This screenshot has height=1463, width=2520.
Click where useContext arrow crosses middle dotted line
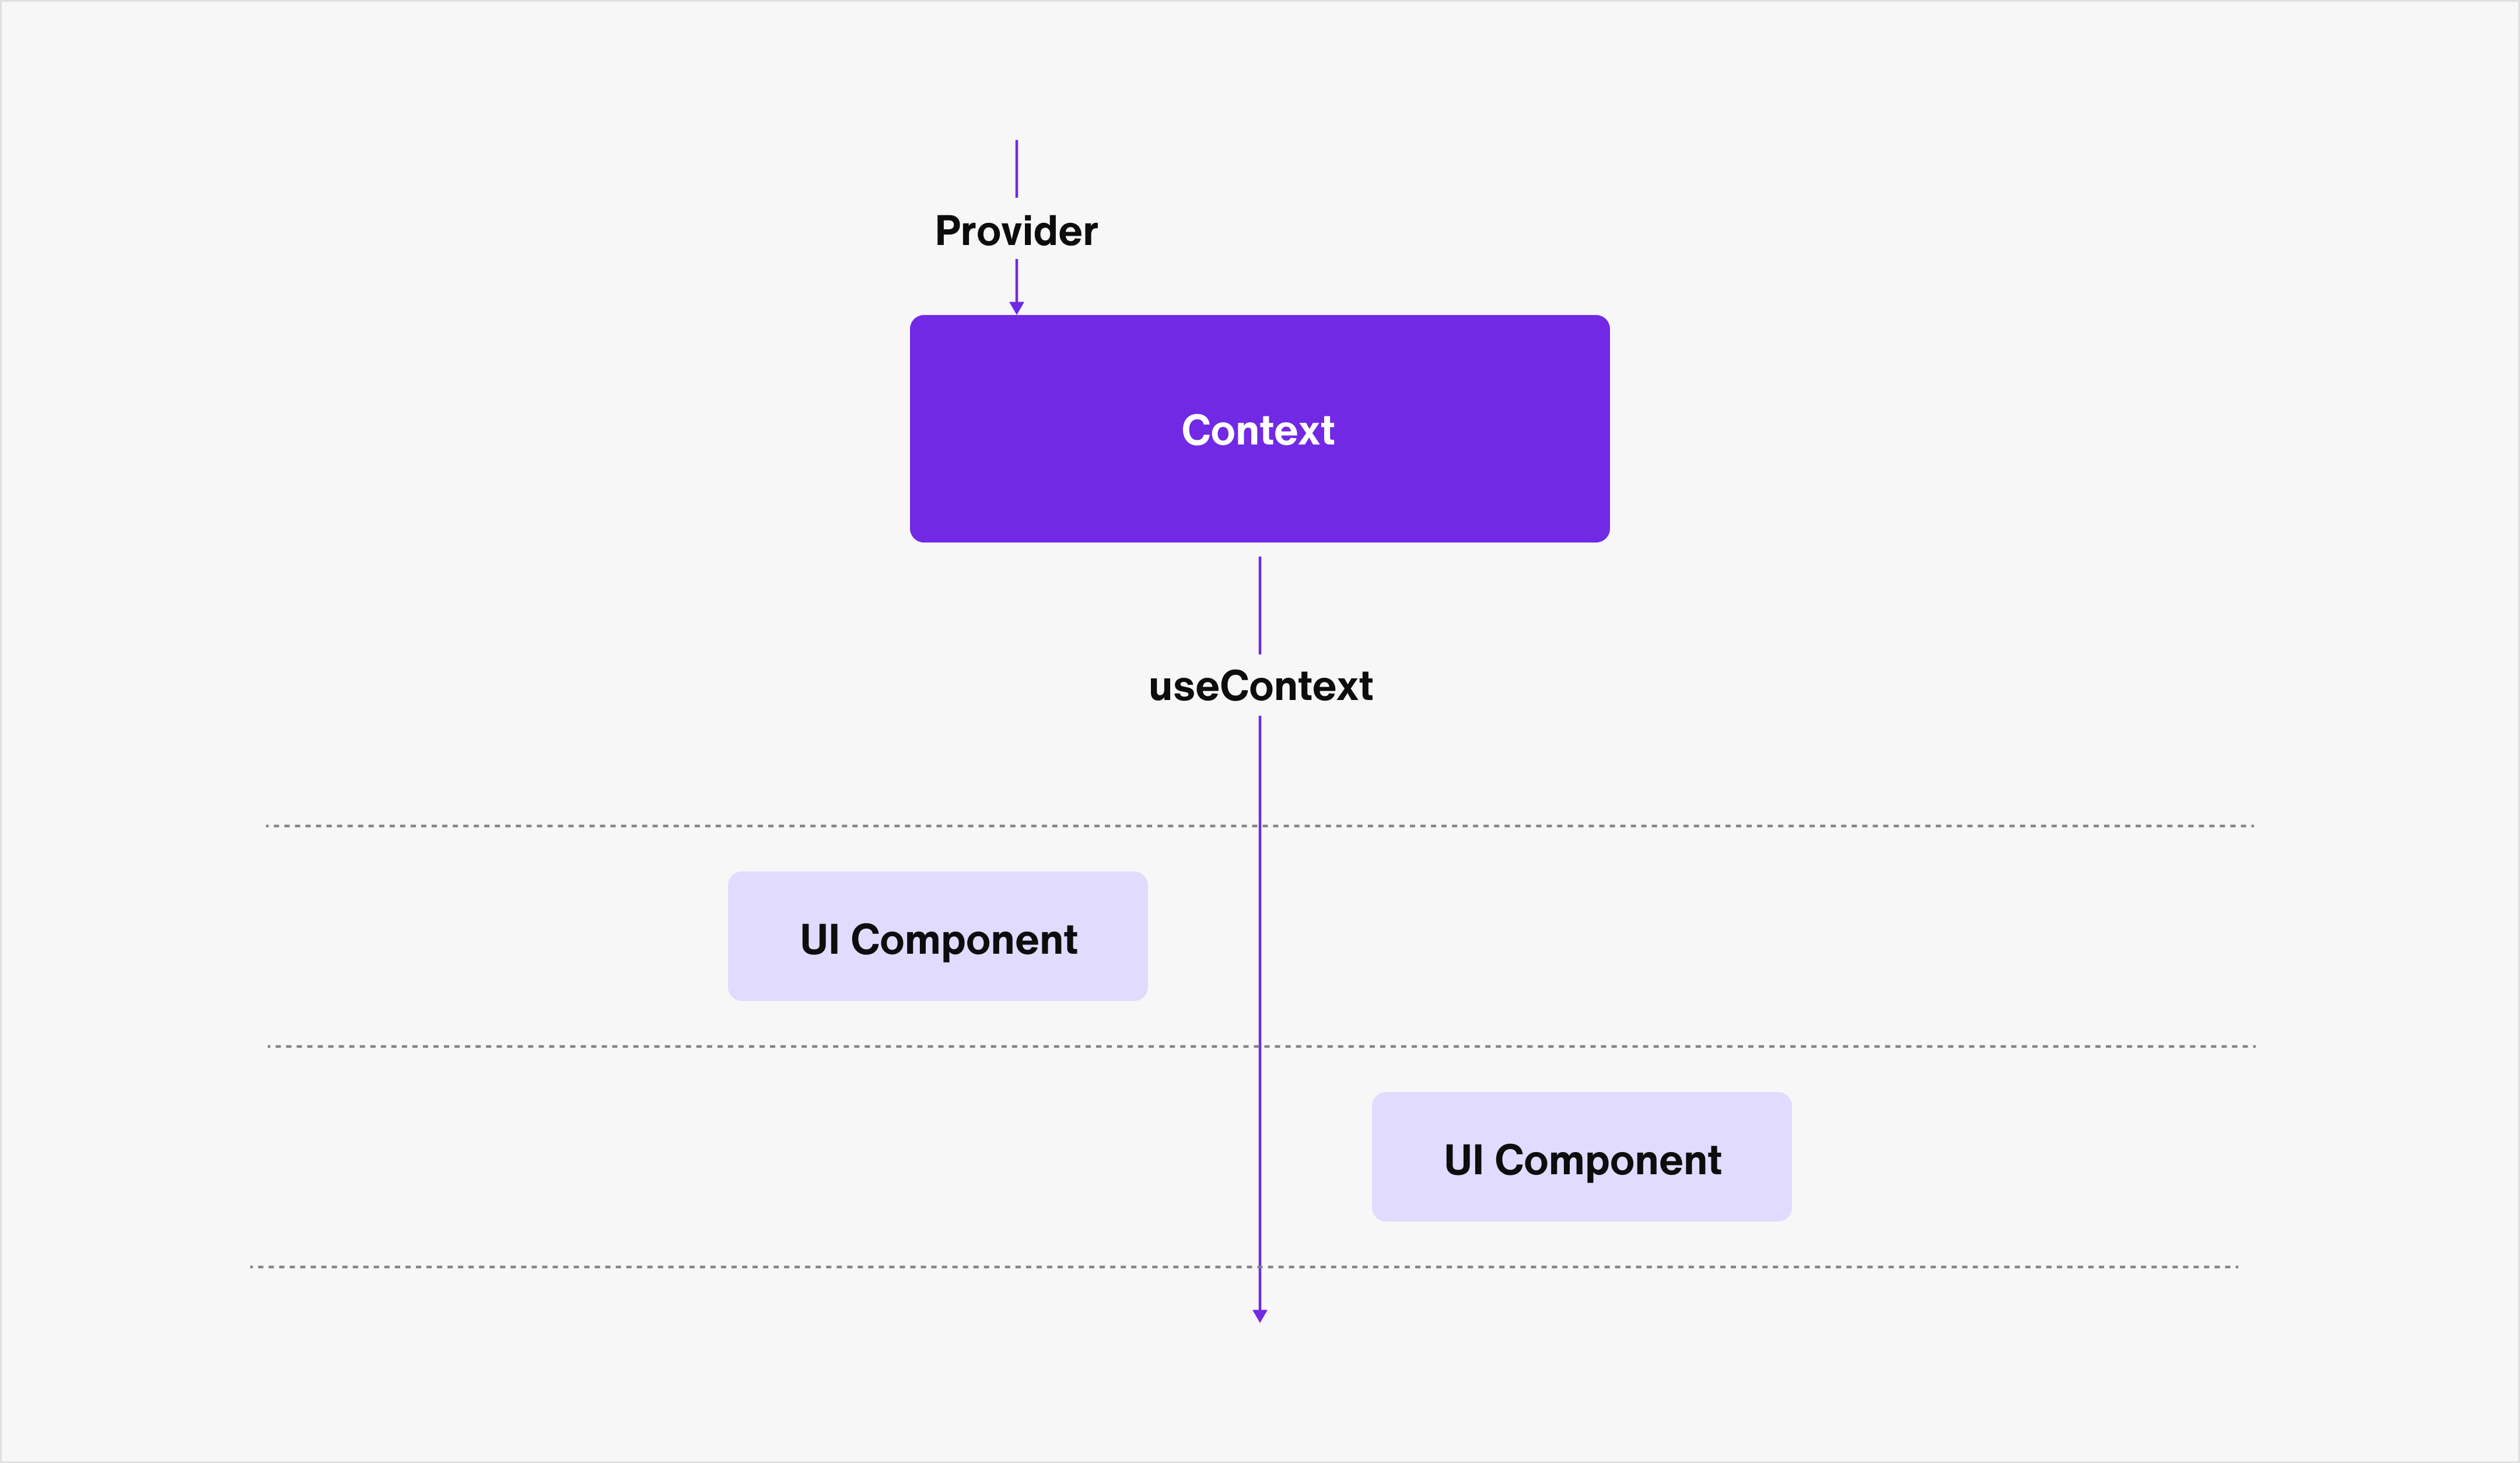[1260, 1046]
